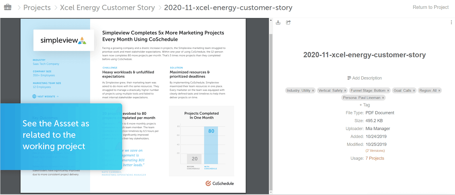The image size is (455, 195).
Task: Click the Heavy workloads & unfulfilled expectations heading
Action: tap(128, 74)
